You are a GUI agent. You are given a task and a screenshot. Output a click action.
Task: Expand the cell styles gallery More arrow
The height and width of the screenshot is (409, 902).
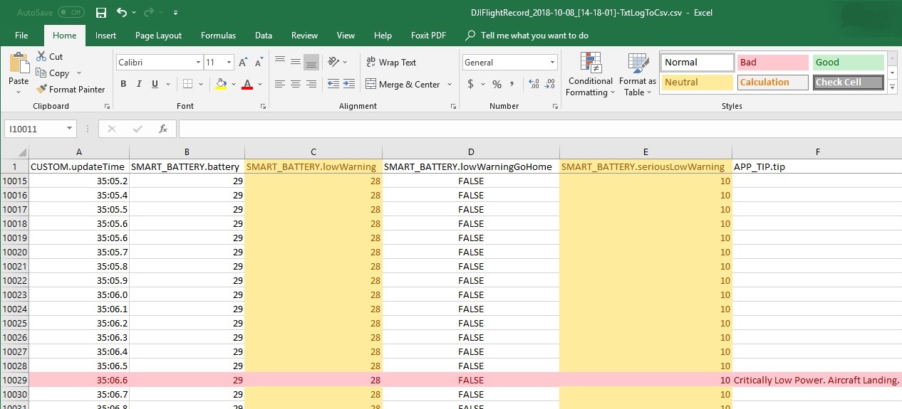tap(892, 87)
